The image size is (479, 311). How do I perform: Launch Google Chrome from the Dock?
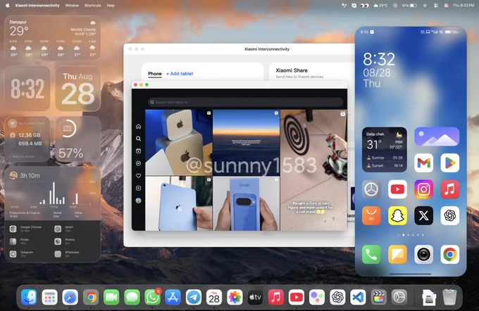[x=91, y=297]
